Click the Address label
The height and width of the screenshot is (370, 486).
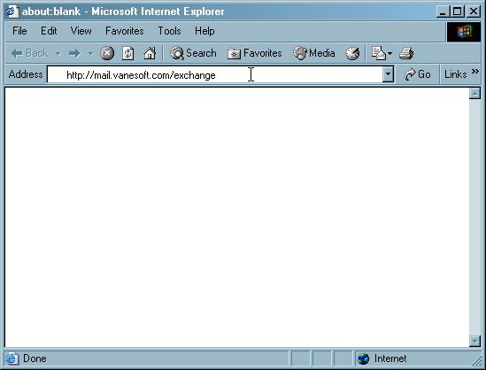point(26,74)
